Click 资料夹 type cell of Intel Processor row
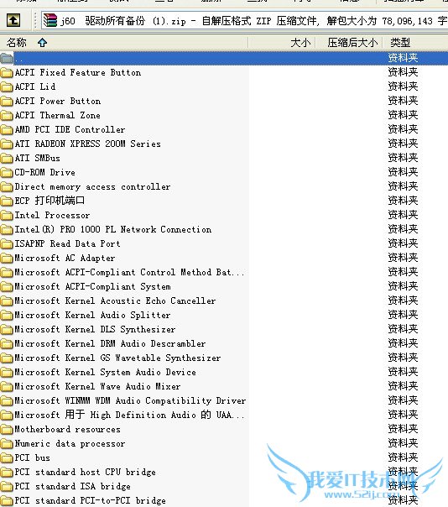This screenshot has height=507, width=448. (x=403, y=215)
